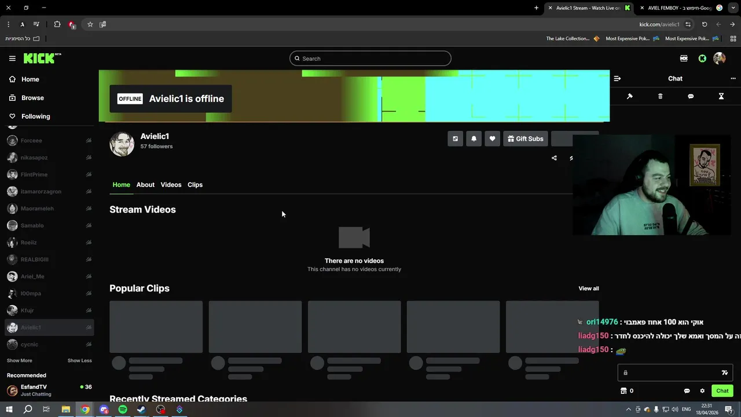Open the channel panel icon left of bell
The width and height of the screenshot is (741, 417).
[x=455, y=138]
